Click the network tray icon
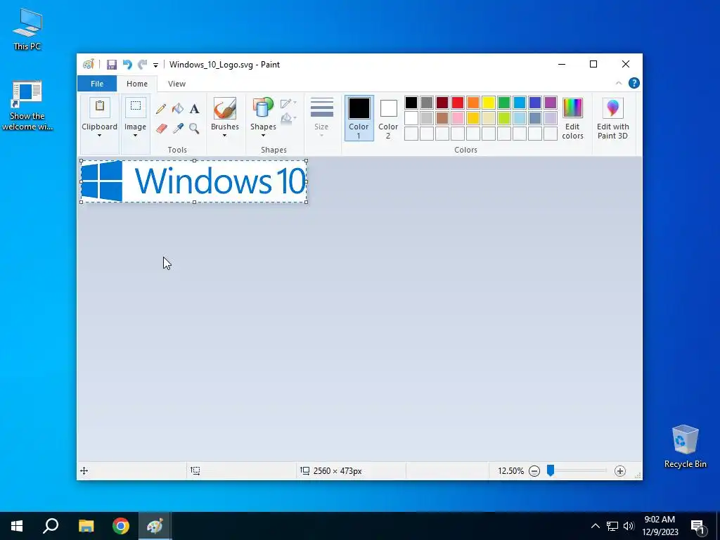The width and height of the screenshot is (720, 540). 612,526
